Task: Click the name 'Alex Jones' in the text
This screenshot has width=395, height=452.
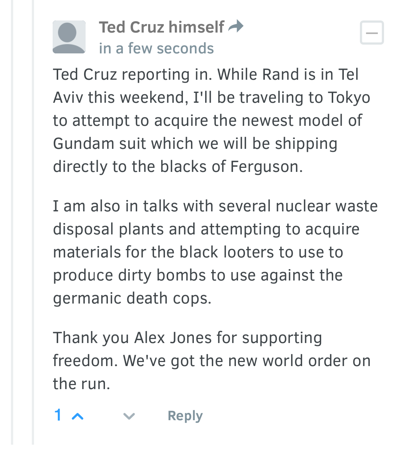Action: (x=173, y=338)
